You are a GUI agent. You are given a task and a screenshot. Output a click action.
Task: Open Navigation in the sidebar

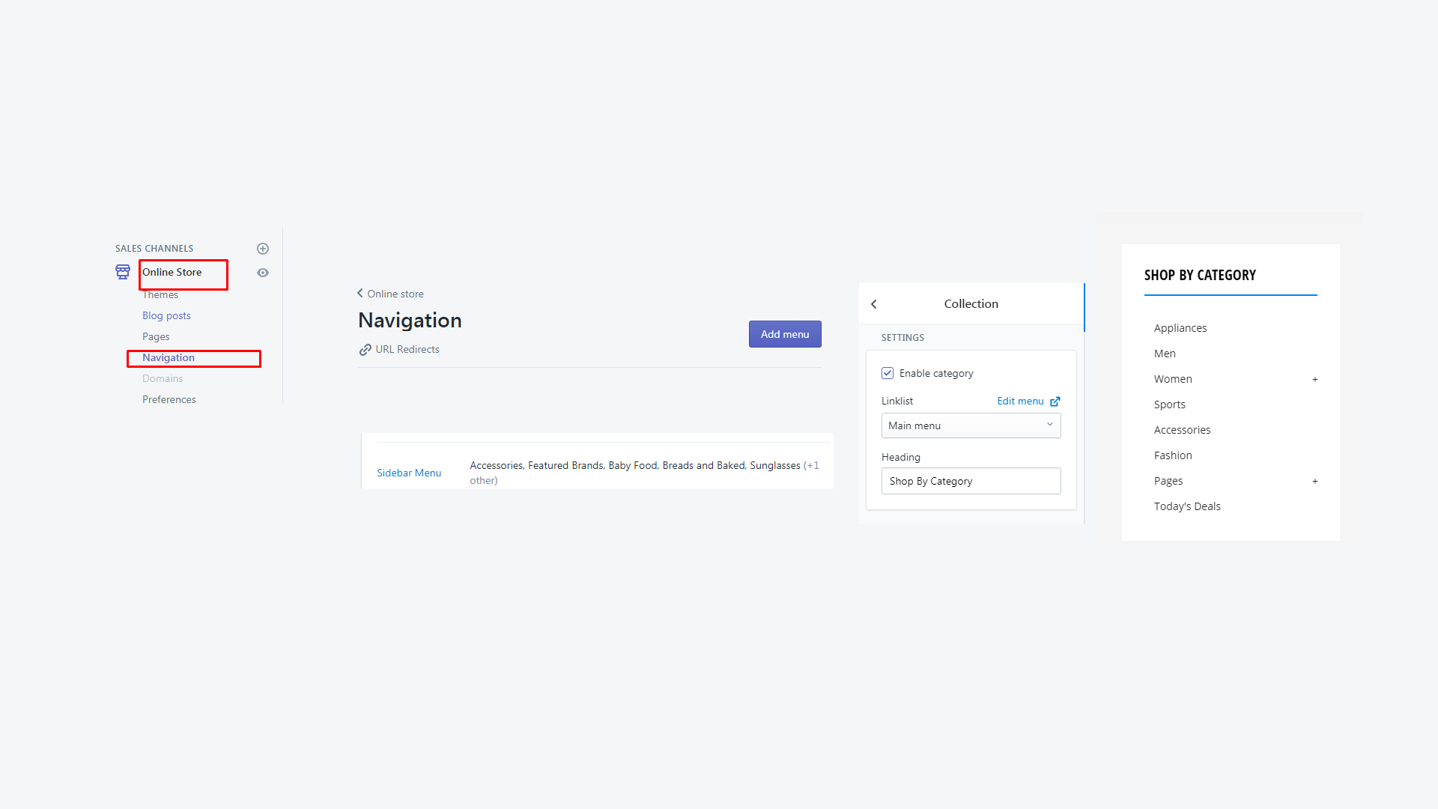(x=169, y=358)
